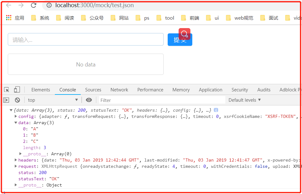Click the blue 提交 submit button

[x=180, y=40]
